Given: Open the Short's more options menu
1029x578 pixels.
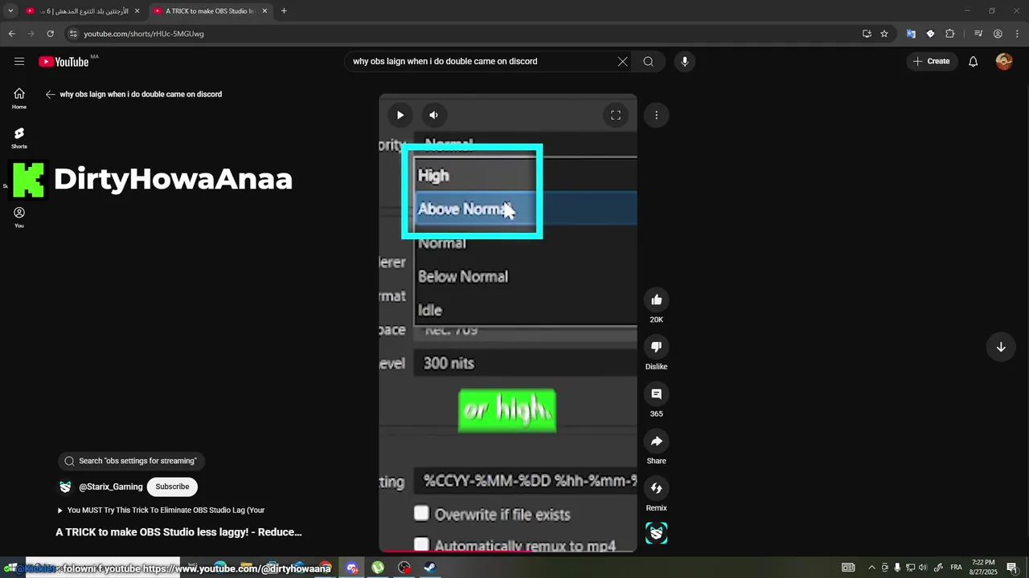Looking at the screenshot, I should 656,115.
